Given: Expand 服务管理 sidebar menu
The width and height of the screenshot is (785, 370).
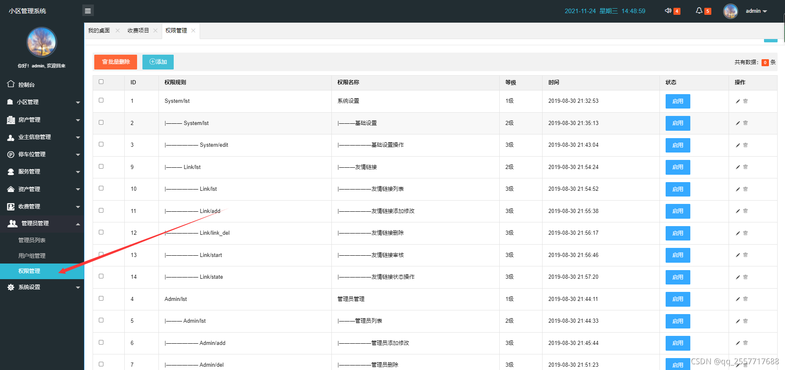Looking at the screenshot, I should (x=42, y=171).
